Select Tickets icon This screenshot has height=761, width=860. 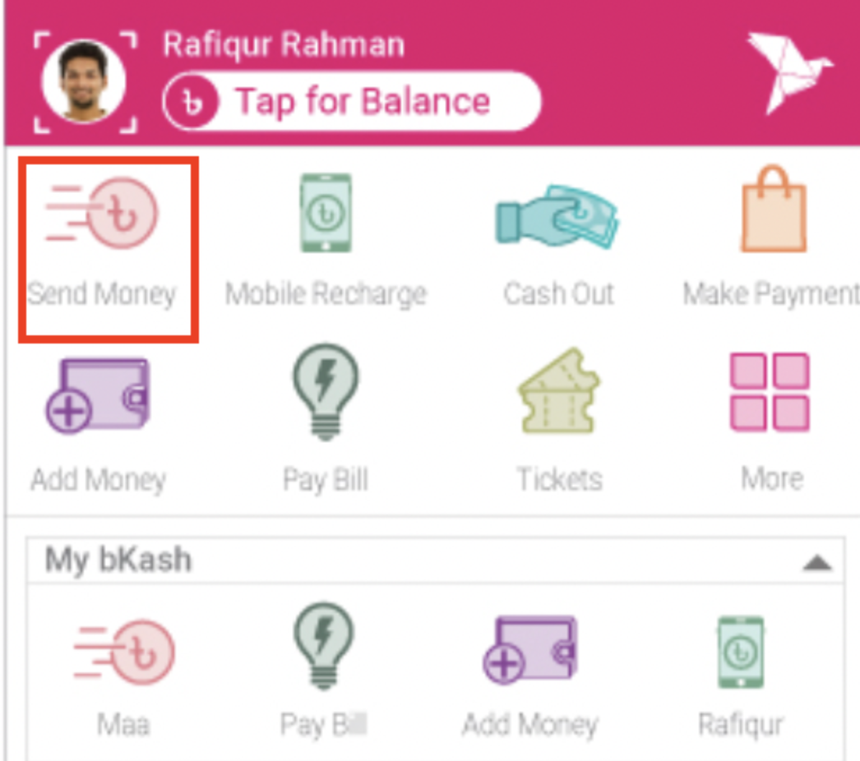(559, 391)
